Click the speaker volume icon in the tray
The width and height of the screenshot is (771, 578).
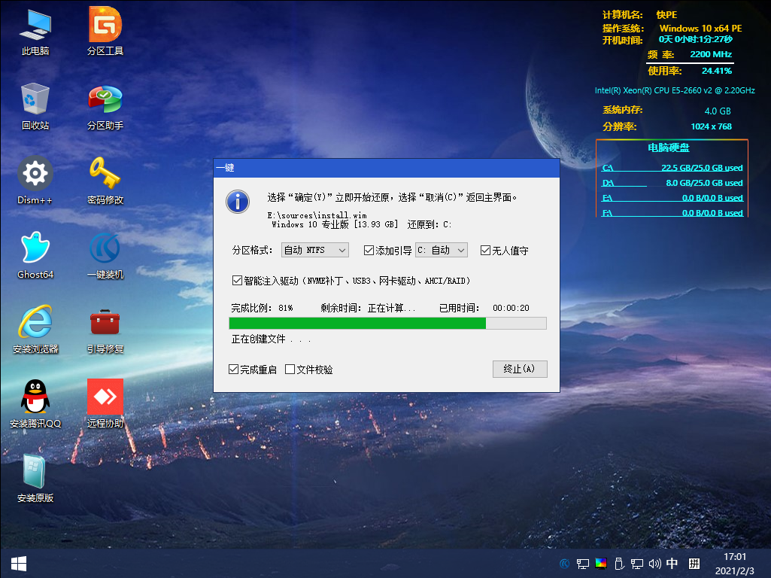tap(654, 563)
